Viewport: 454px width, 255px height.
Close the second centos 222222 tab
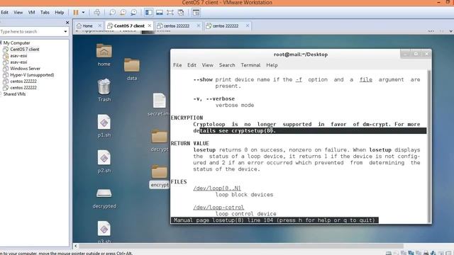(x=248, y=25)
